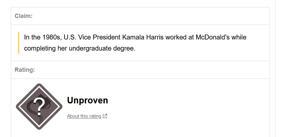Click the word rating in the About link
Image resolution: width=294 pixels, height=137 pixels.
tap(95, 116)
